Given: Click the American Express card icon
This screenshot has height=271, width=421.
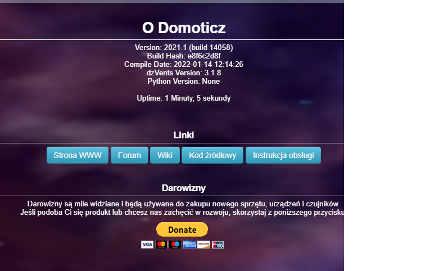Looking at the screenshot, I should [189, 245].
